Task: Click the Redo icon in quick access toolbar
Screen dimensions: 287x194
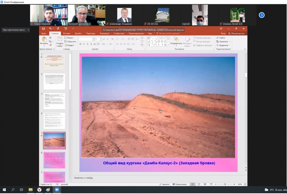Action: coord(58,29)
